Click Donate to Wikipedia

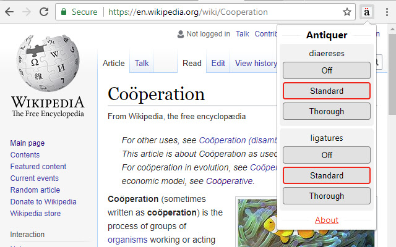coord(43,202)
